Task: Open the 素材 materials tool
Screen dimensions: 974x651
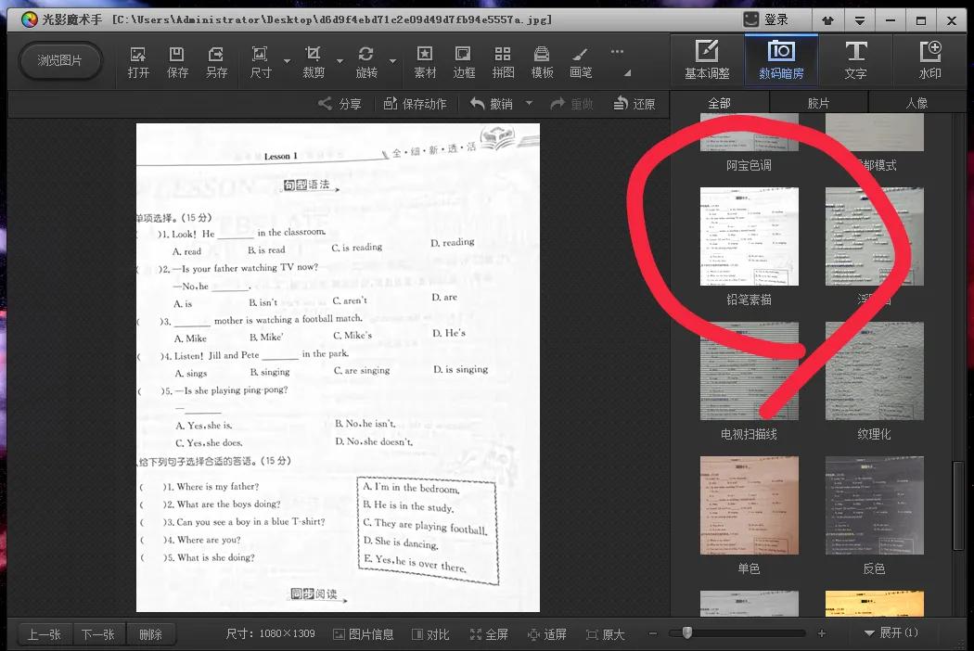Action: point(425,62)
